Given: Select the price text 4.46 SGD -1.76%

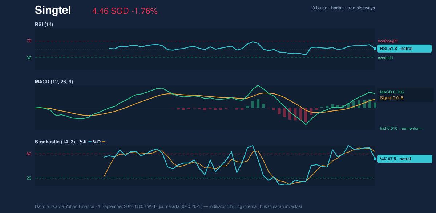Looking at the screenshot, I should (125, 11).
